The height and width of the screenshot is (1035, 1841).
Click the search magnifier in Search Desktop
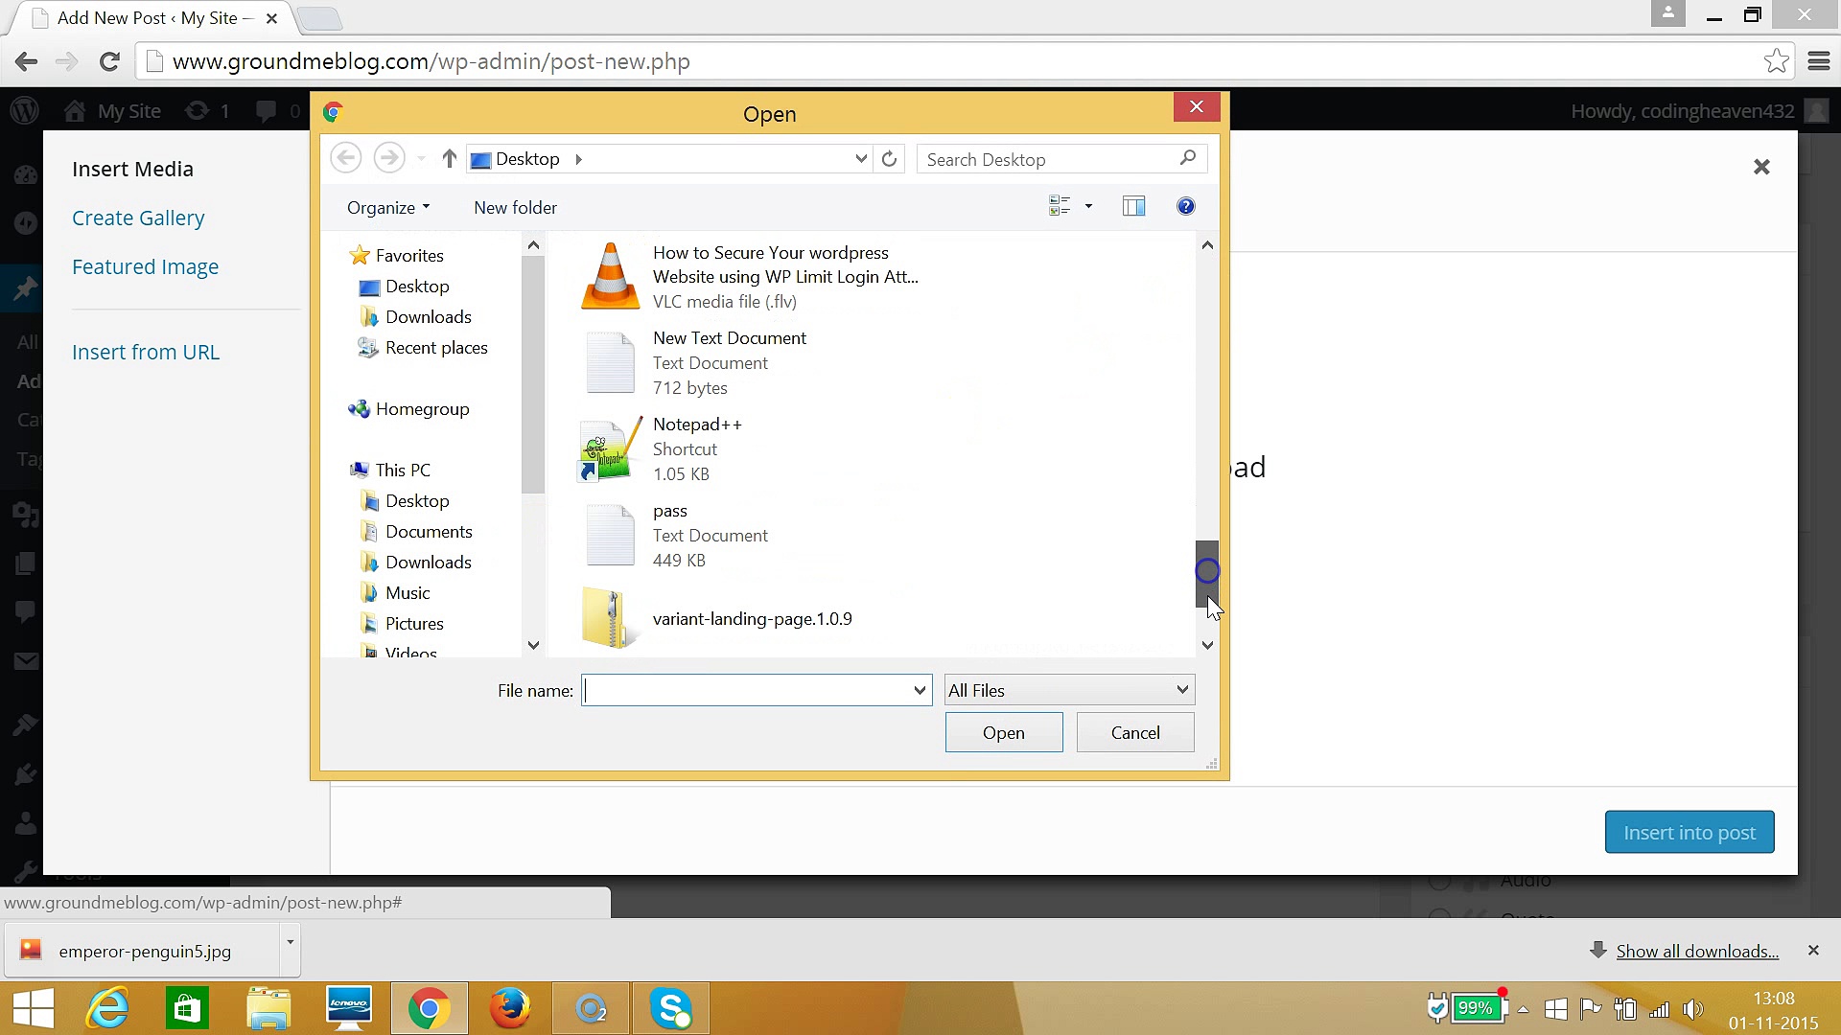tap(1187, 158)
